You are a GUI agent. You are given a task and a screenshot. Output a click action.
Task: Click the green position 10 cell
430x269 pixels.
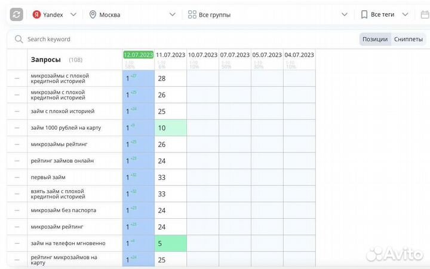[171, 128]
